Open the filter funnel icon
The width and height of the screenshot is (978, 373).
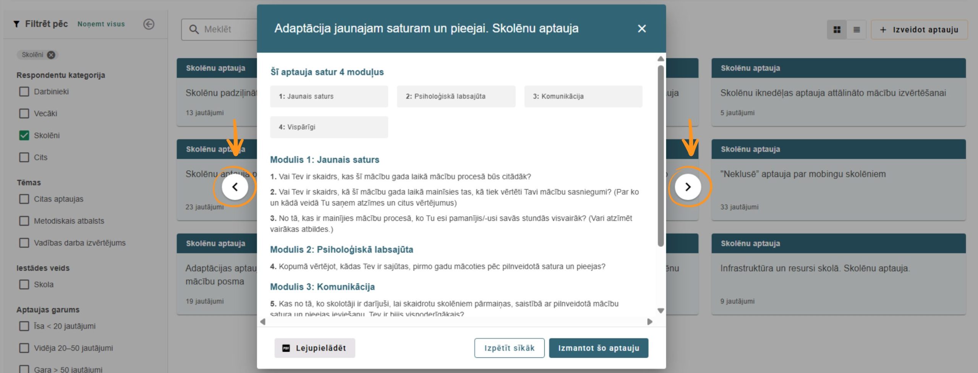pyautogui.click(x=16, y=24)
